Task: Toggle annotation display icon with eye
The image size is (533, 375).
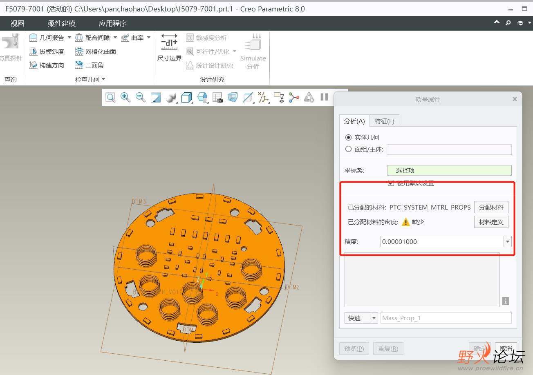Action: point(279,97)
